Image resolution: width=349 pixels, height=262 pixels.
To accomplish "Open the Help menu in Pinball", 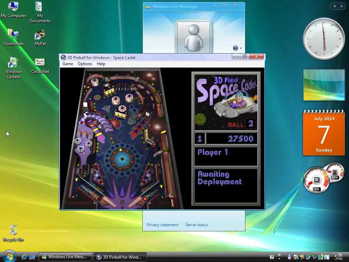I will coord(101,64).
